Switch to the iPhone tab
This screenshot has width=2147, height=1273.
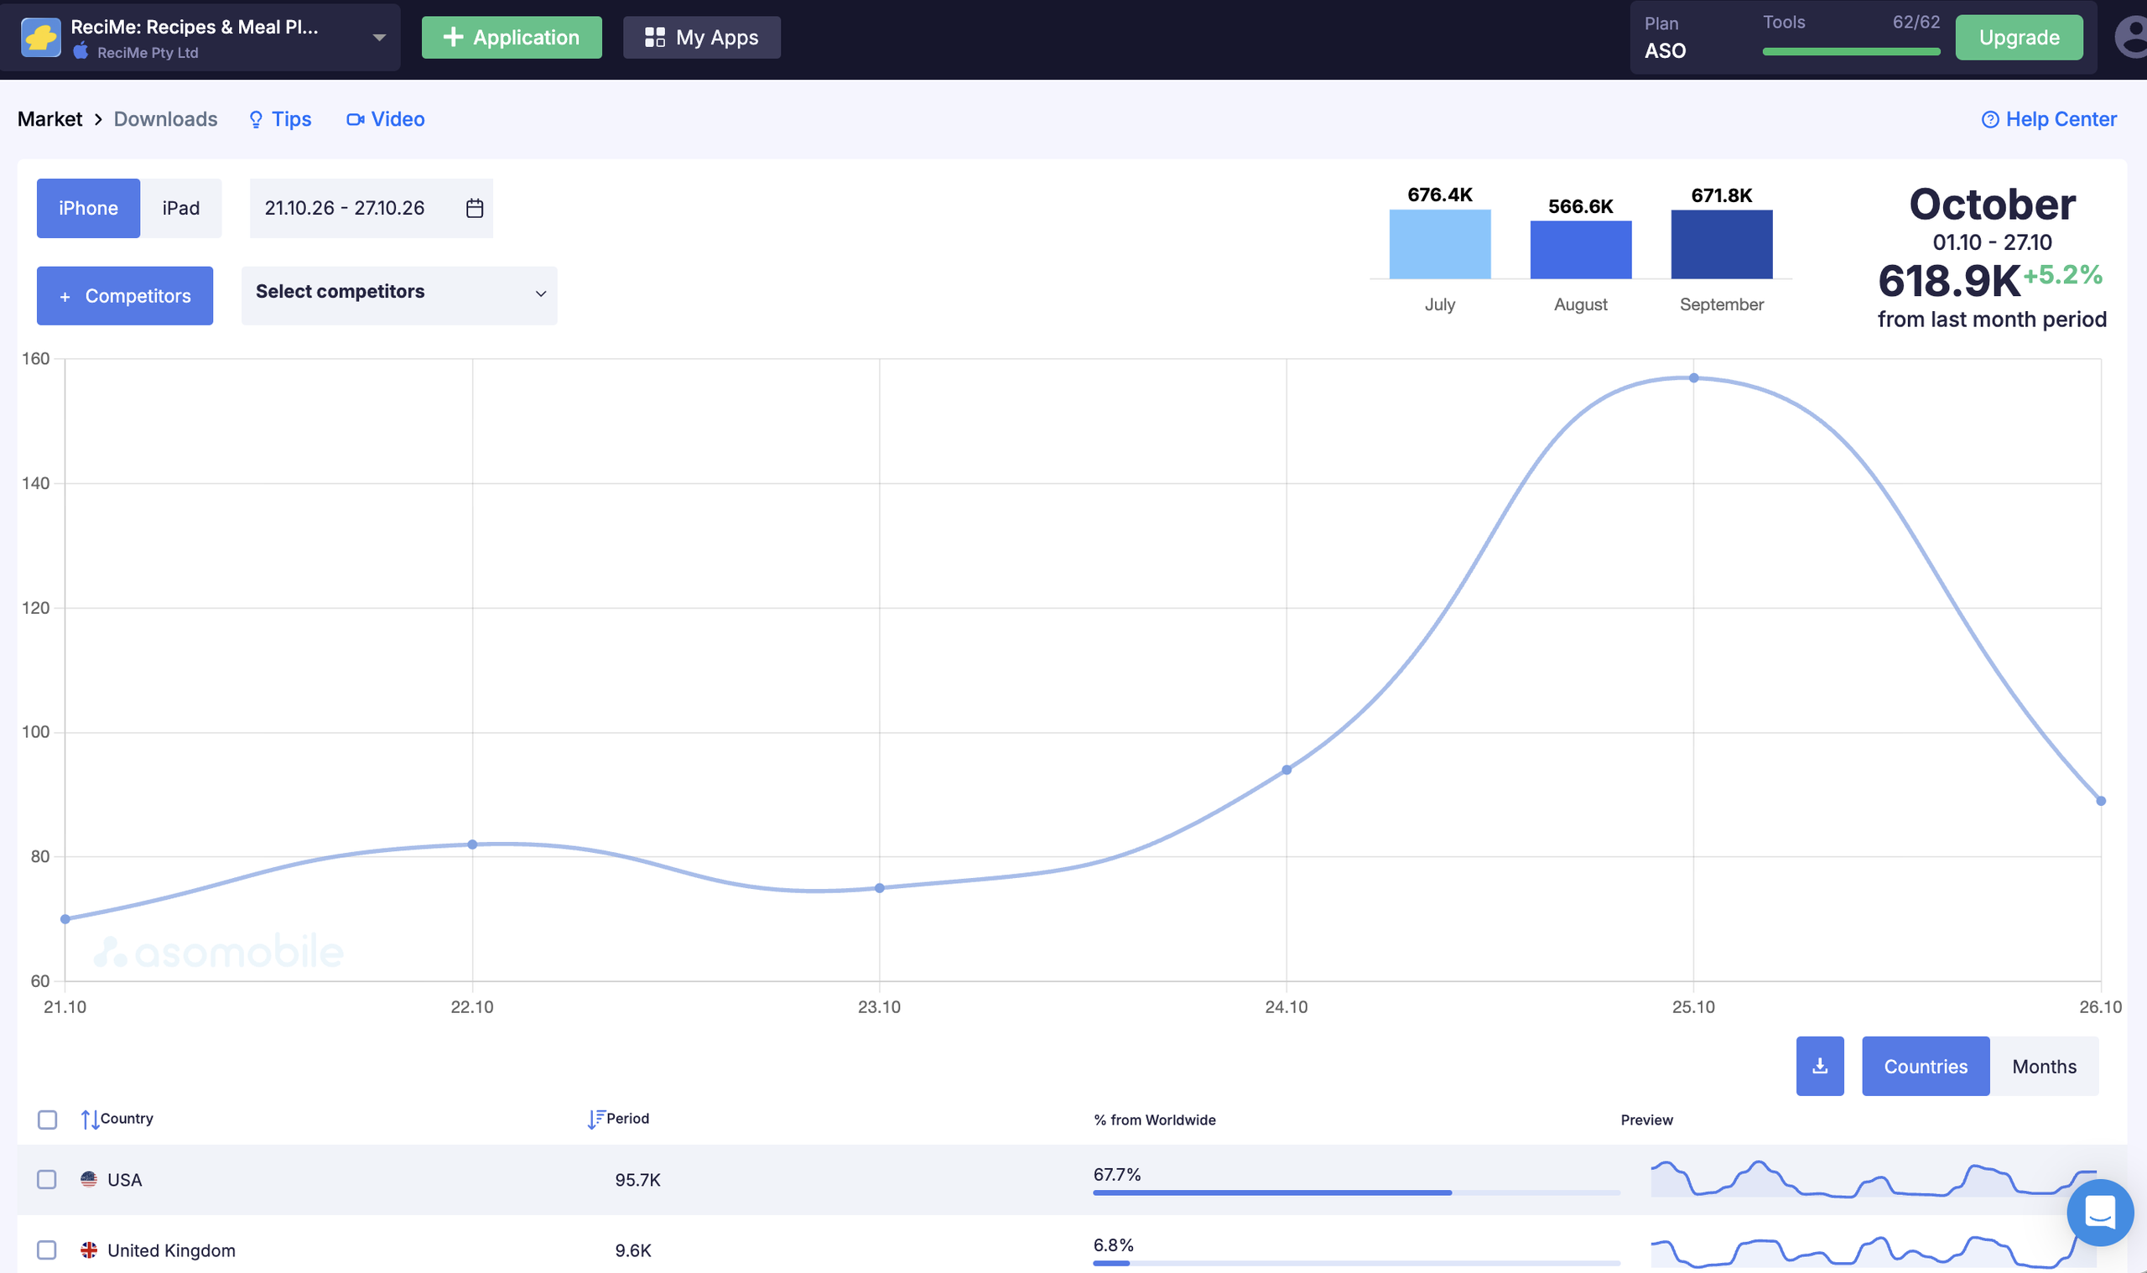tap(88, 209)
